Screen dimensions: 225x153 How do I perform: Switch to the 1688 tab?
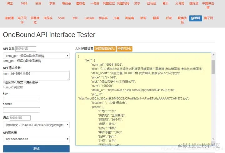tap(24, 3)
